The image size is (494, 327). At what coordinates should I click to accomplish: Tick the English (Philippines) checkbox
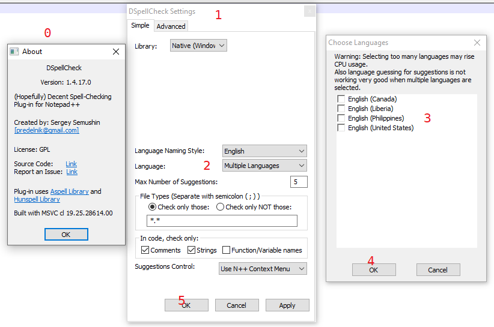click(x=341, y=118)
